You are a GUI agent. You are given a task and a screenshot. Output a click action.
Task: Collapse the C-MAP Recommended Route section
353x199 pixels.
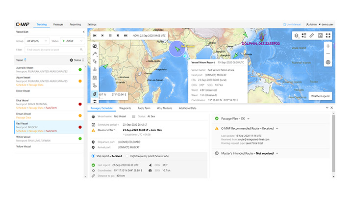[x=276, y=128]
